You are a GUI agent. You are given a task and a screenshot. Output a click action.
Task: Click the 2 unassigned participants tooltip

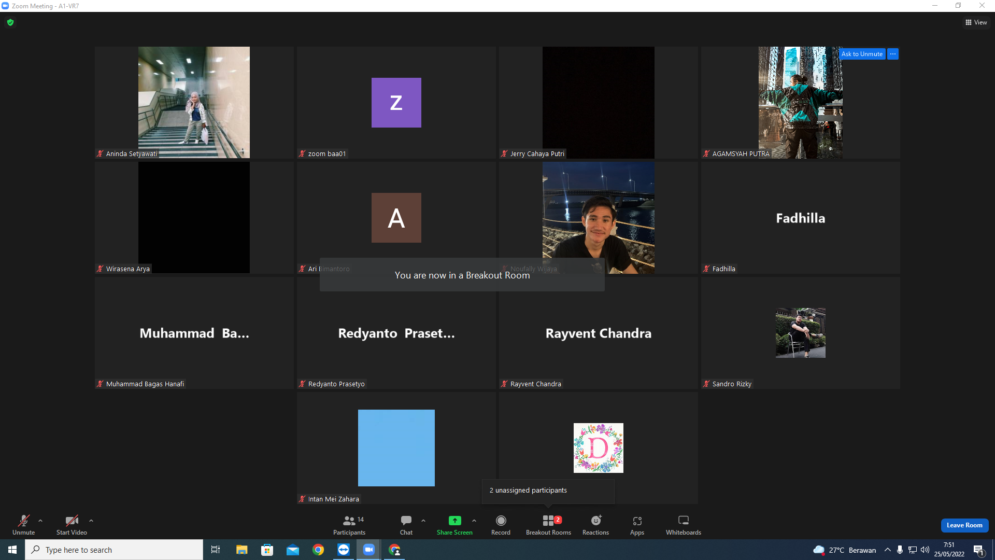coord(548,491)
